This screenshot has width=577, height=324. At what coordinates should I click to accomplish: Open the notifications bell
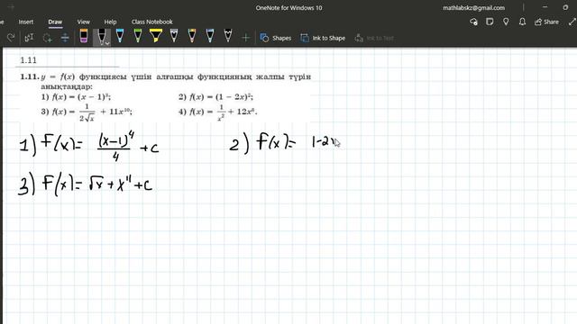click(x=522, y=22)
